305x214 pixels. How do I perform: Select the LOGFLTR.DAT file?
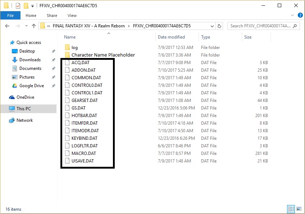click(x=85, y=146)
